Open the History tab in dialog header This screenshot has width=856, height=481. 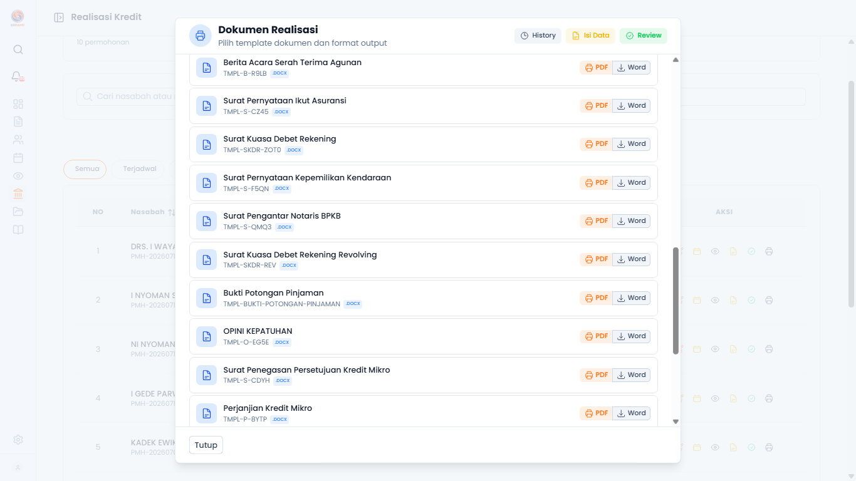click(x=538, y=36)
